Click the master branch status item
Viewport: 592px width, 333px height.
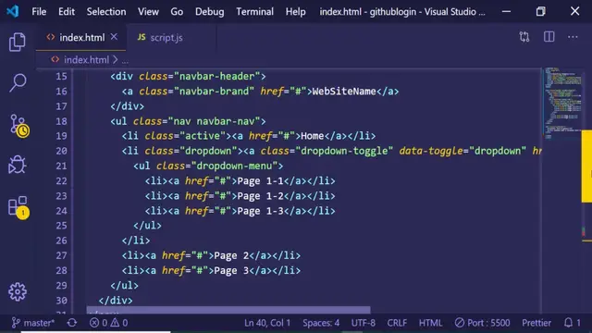point(33,323)
